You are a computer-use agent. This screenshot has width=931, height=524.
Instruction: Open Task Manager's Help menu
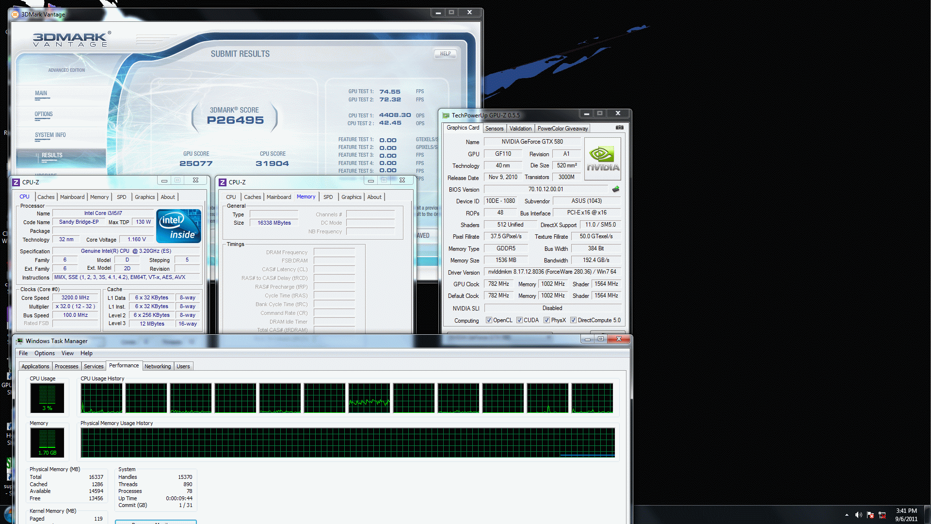point(86,353)
